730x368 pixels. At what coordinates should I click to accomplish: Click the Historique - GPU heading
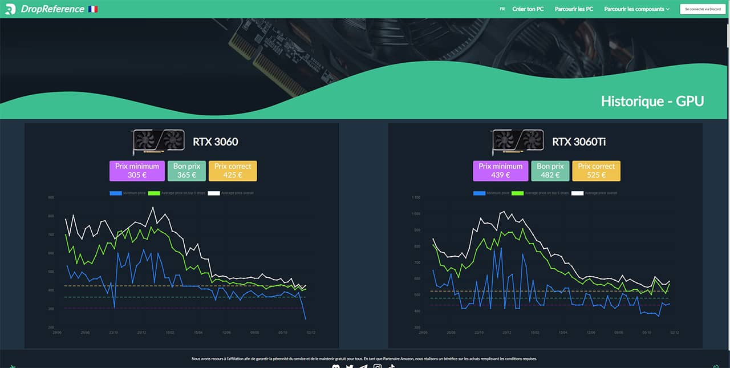coord(652,102)
